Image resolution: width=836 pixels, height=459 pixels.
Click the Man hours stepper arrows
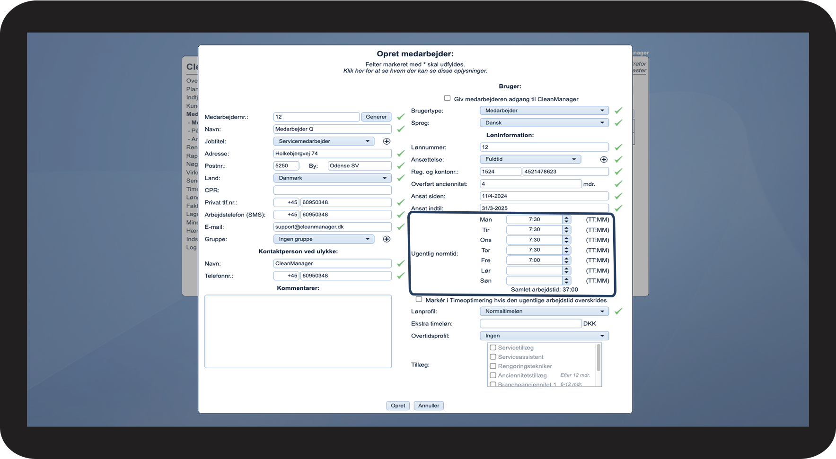point(566,219)
